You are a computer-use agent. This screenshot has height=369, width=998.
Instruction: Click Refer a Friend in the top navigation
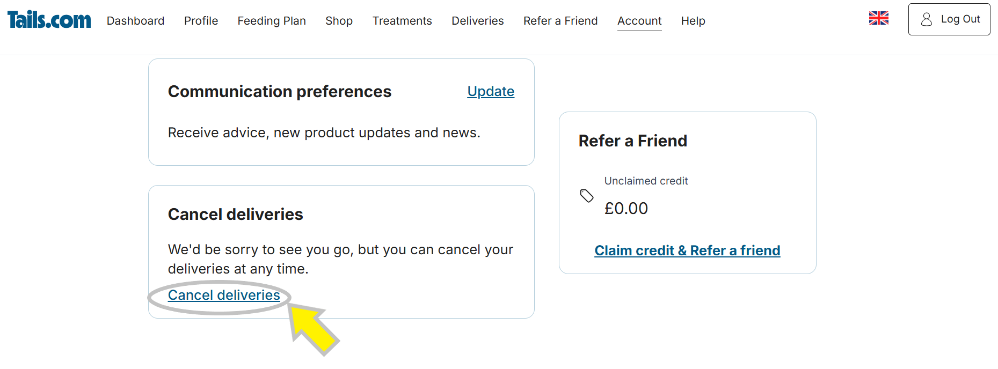coord(560,21)
